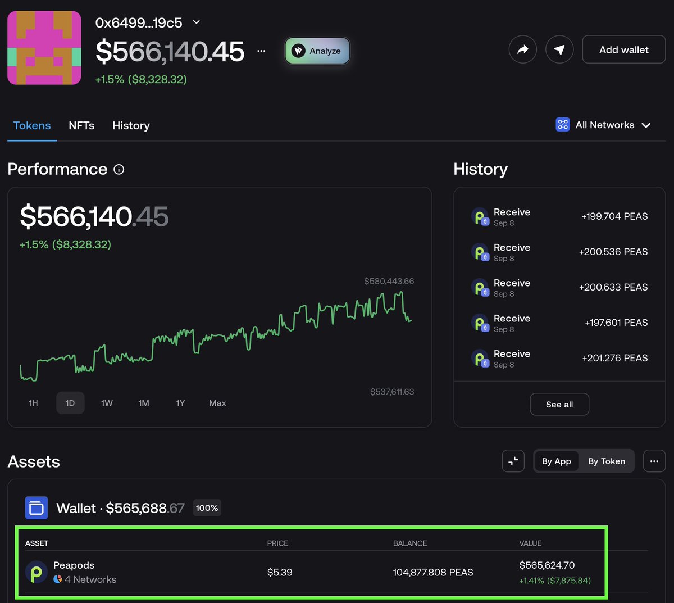This screenshot has width=674, height=603.
Task: Click the ASSET column header
Action: click(x=37, y=543)
